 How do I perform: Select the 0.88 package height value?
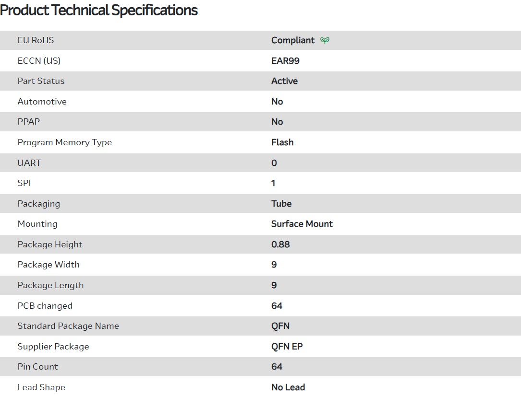280,244
